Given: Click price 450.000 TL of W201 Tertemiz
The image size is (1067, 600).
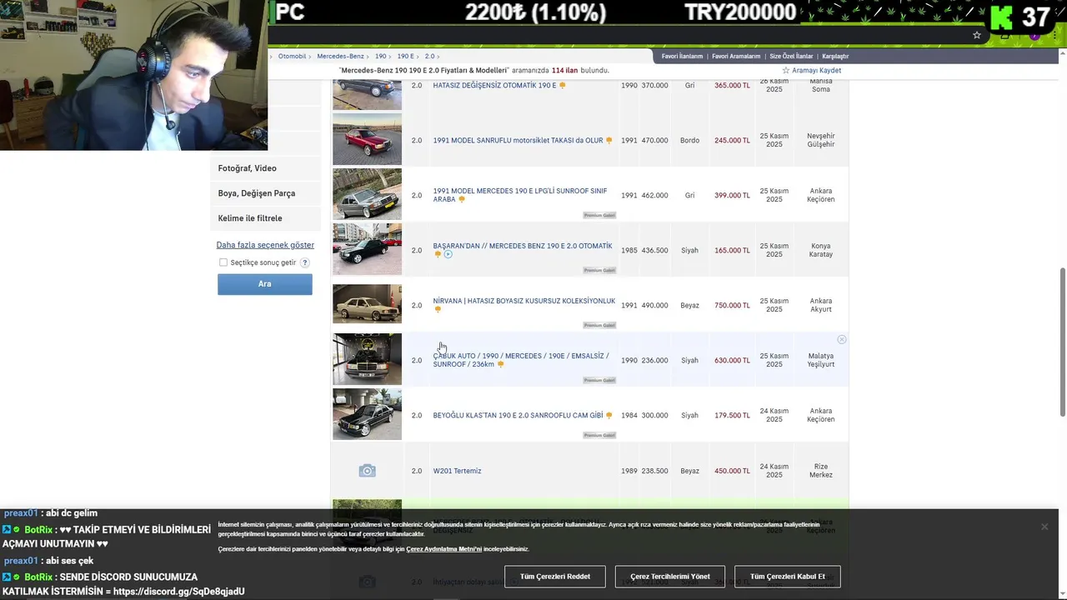Looking at the screenshot, I should (x=732, y=471).
